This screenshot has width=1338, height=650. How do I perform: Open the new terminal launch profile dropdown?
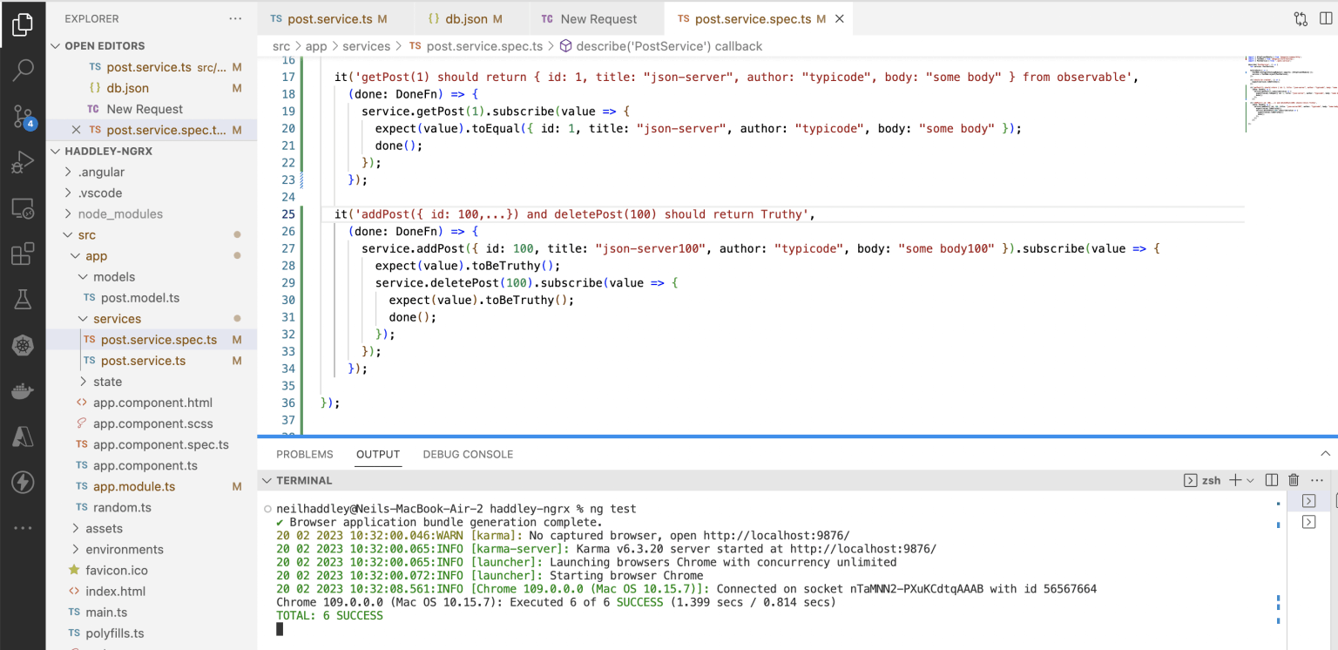pos(1250,480)
